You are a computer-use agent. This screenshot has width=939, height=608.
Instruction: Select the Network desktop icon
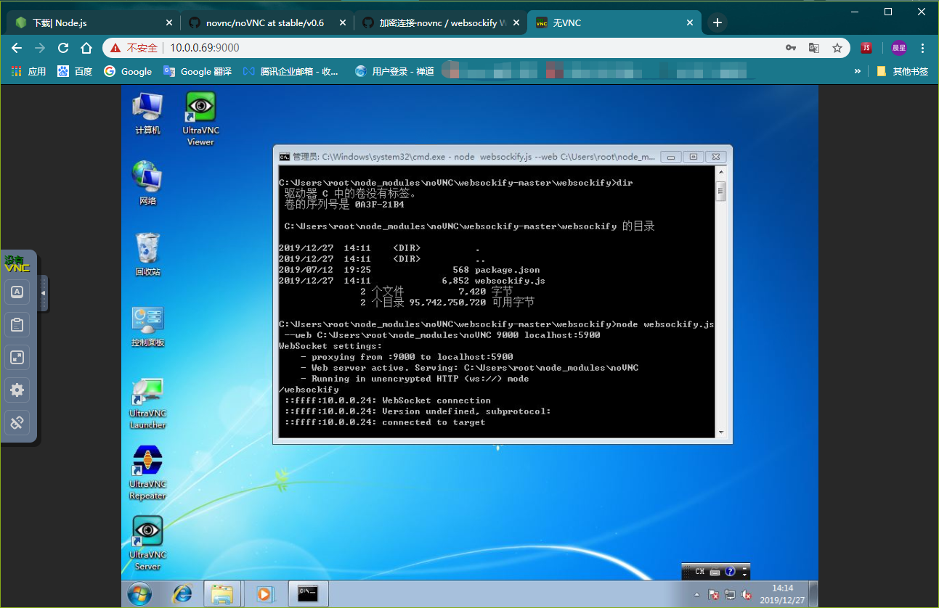[x=147, y=184]
